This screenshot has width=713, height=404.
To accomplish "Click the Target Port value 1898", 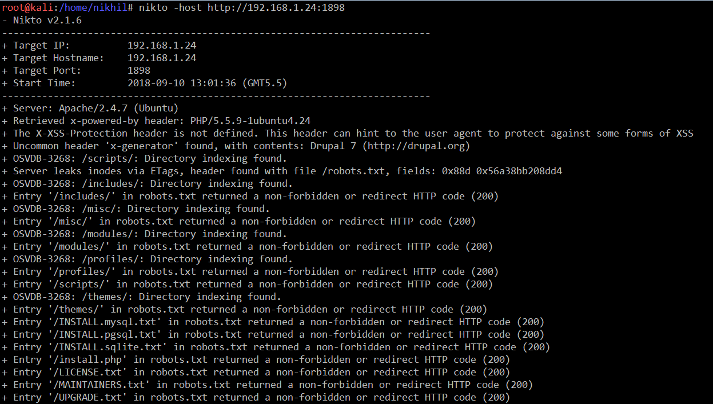I will click(139, 70).
